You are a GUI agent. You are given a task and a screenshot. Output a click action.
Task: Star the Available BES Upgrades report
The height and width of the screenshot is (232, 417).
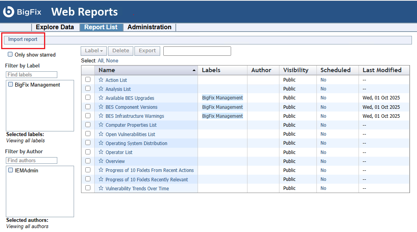(x=101, y=98)
